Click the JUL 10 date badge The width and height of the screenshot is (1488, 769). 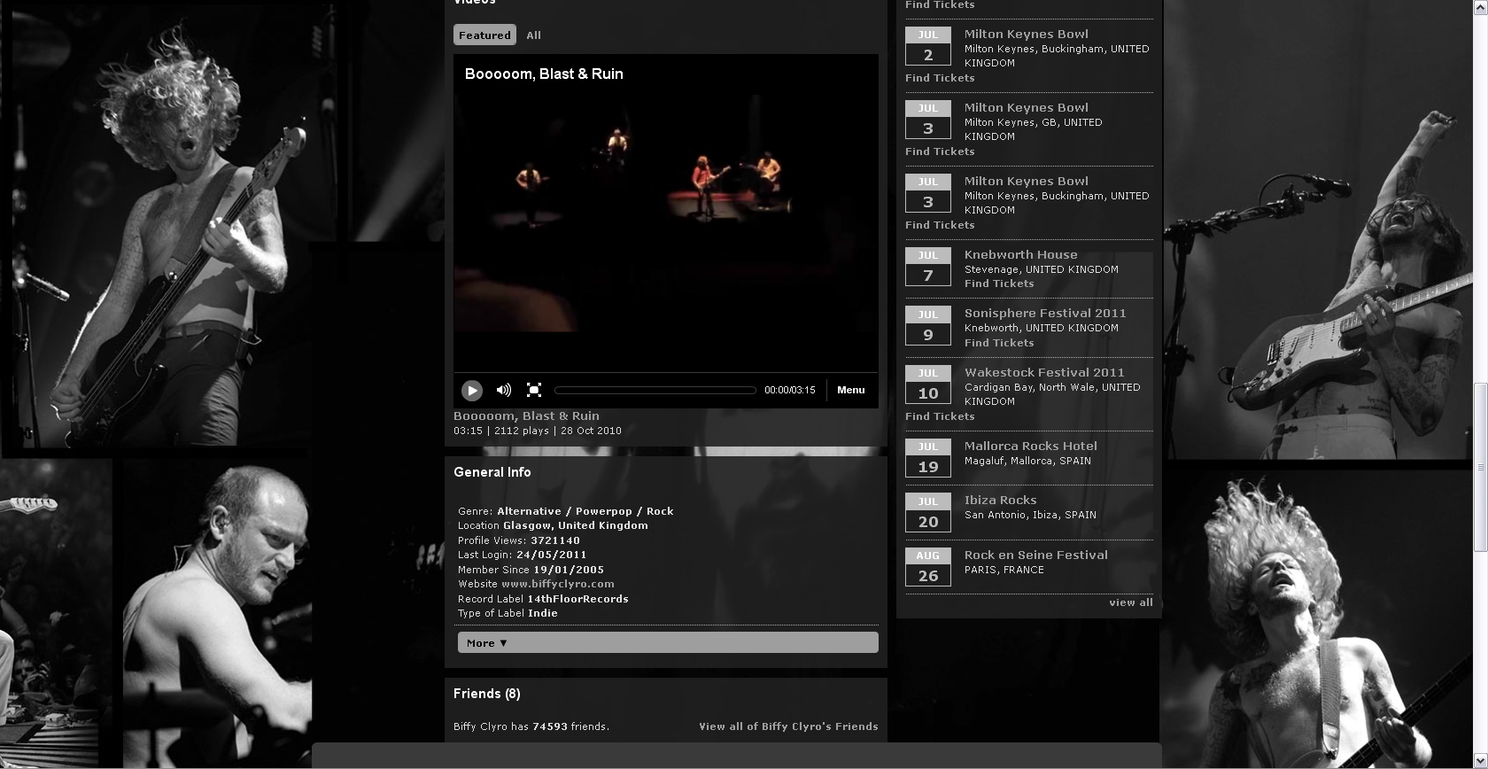(928, 384)
